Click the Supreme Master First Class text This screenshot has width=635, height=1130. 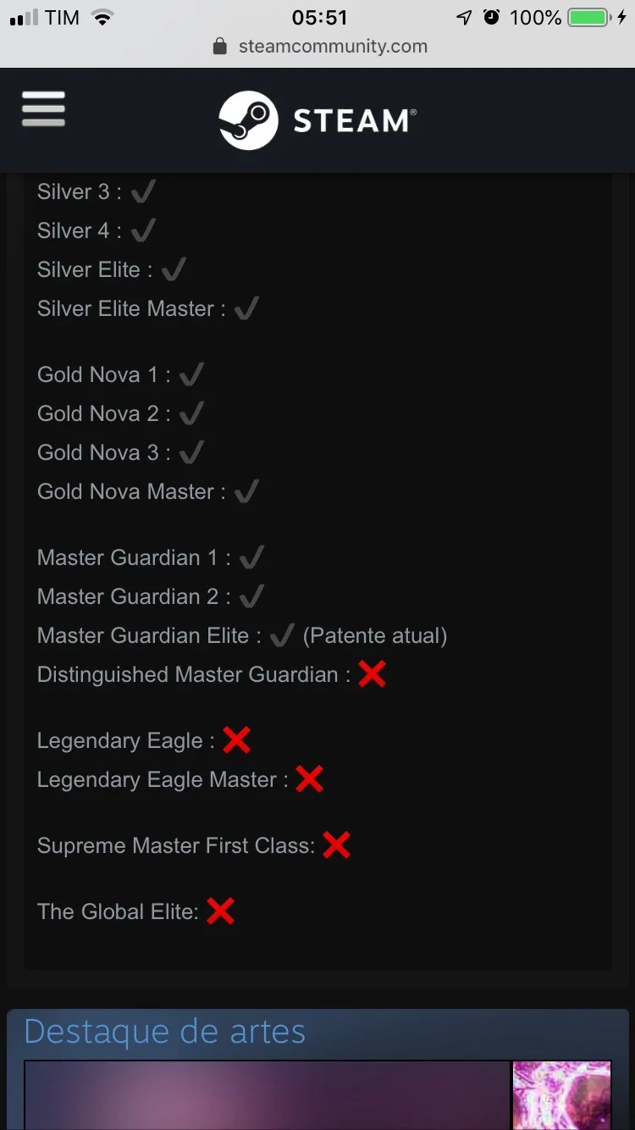coord(176,845)
